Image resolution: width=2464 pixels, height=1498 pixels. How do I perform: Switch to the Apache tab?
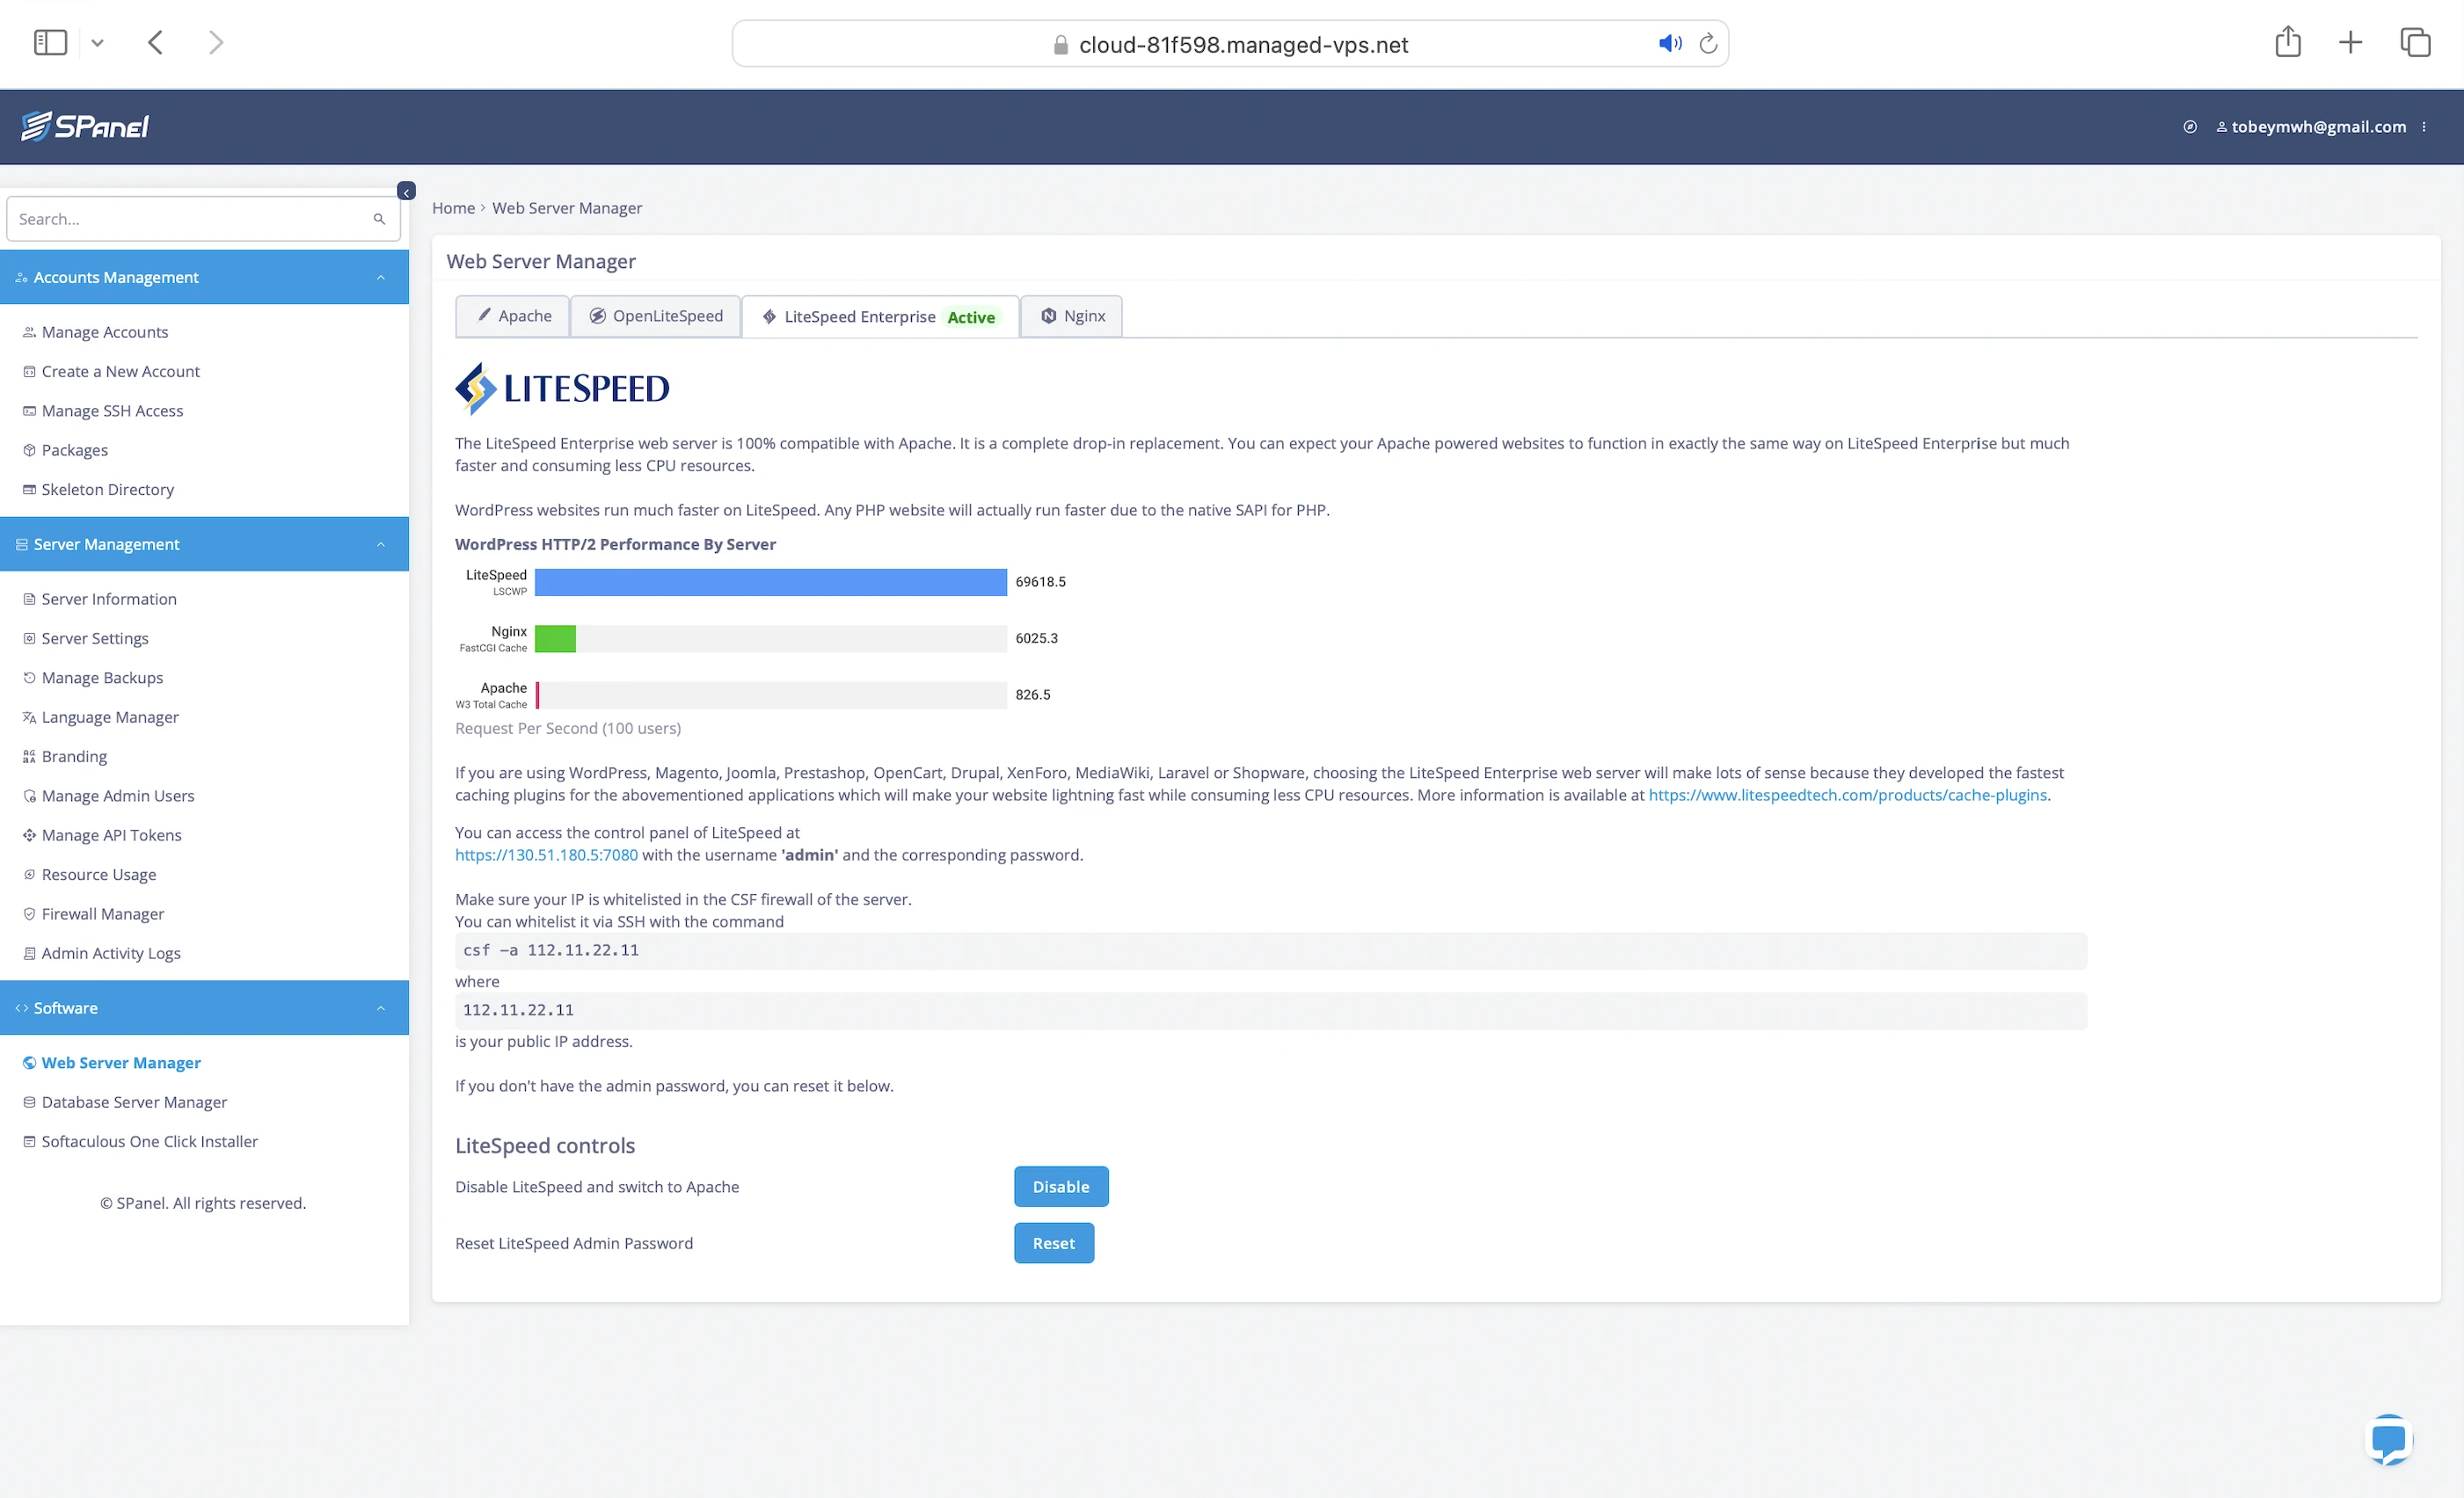pos(513,316)
